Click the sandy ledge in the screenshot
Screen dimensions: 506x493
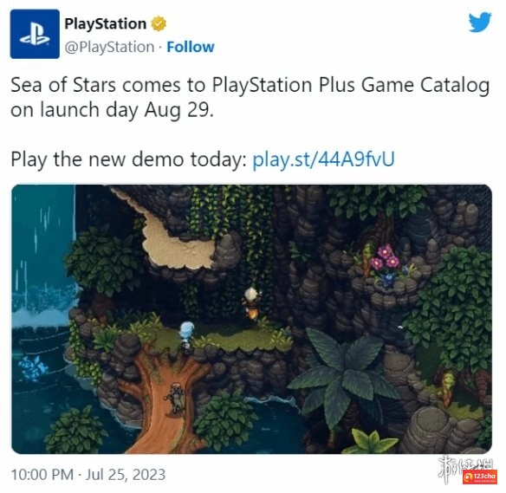coord(174,240)
